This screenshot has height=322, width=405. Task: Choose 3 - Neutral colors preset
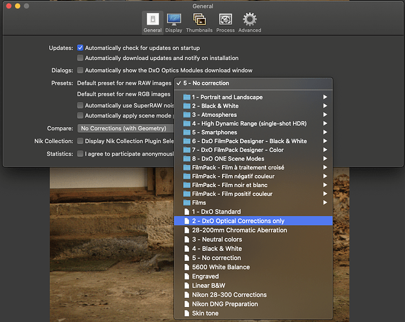254,239
